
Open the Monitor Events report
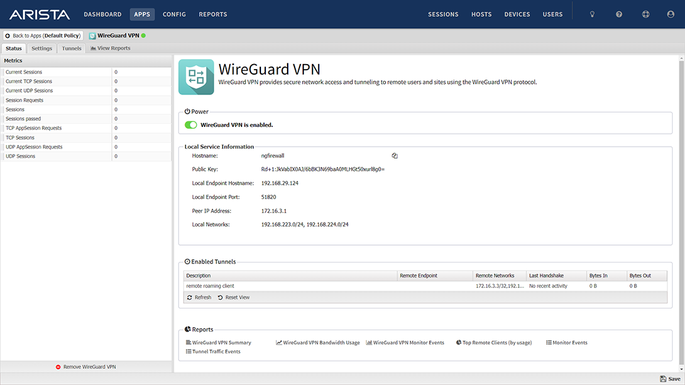click(x=567, y=343)
